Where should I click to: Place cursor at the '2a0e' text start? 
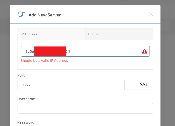click(x=25, y=51)
